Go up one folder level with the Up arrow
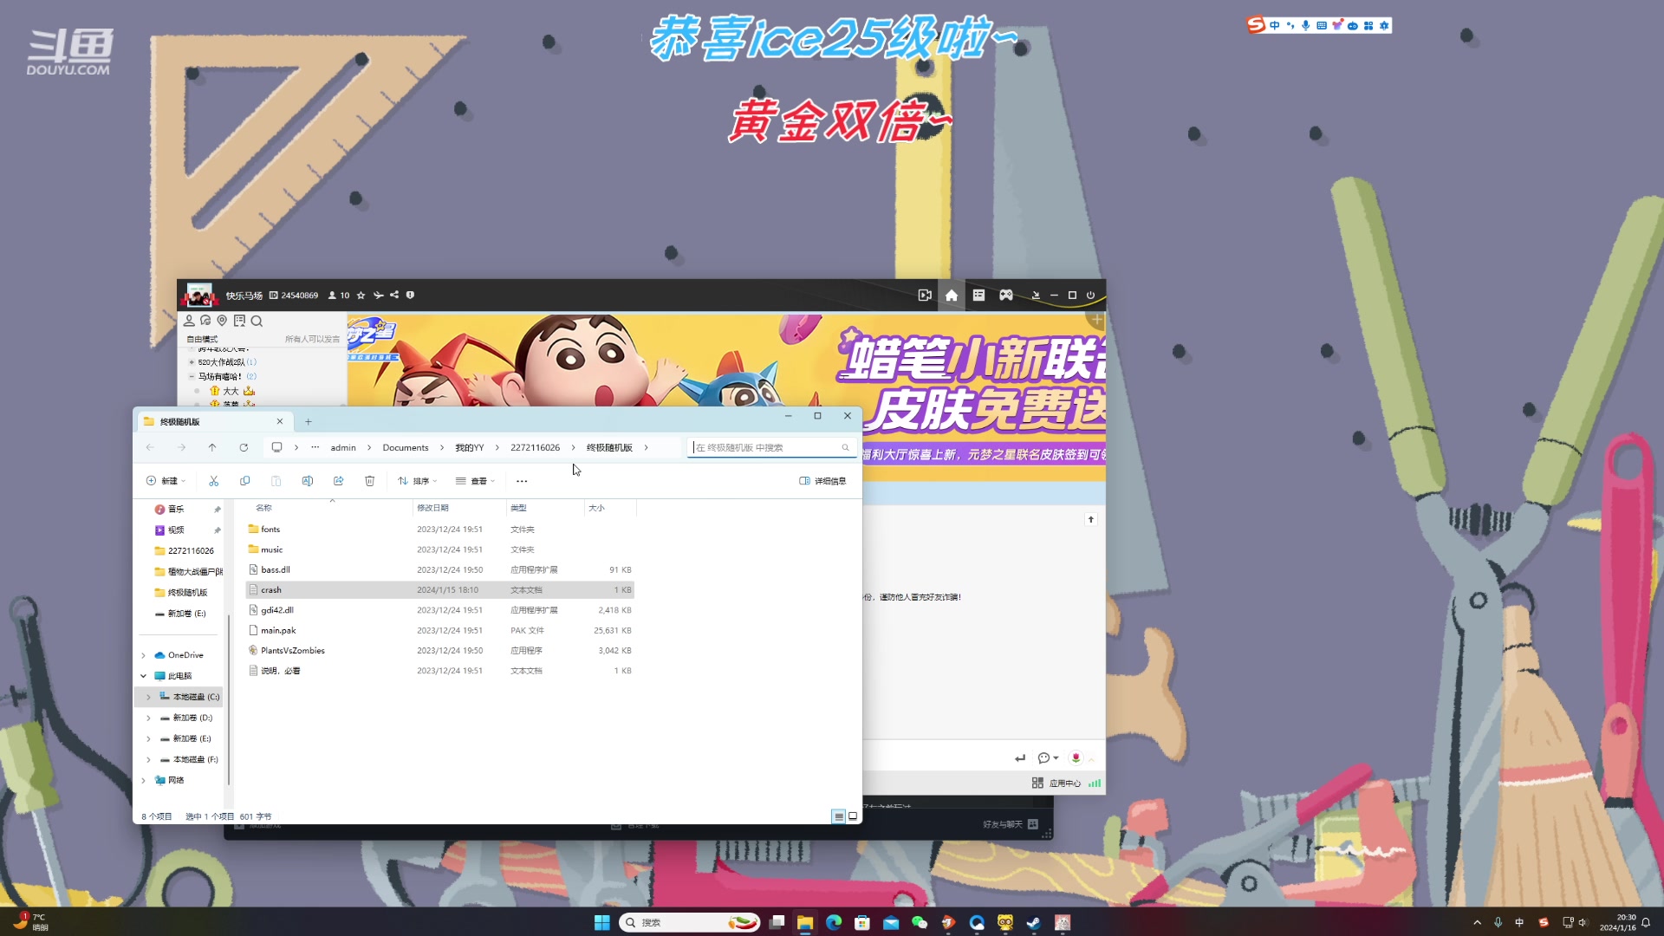Image resolution: width=1664 pixels, height=936 pixels. pos(212,447)
